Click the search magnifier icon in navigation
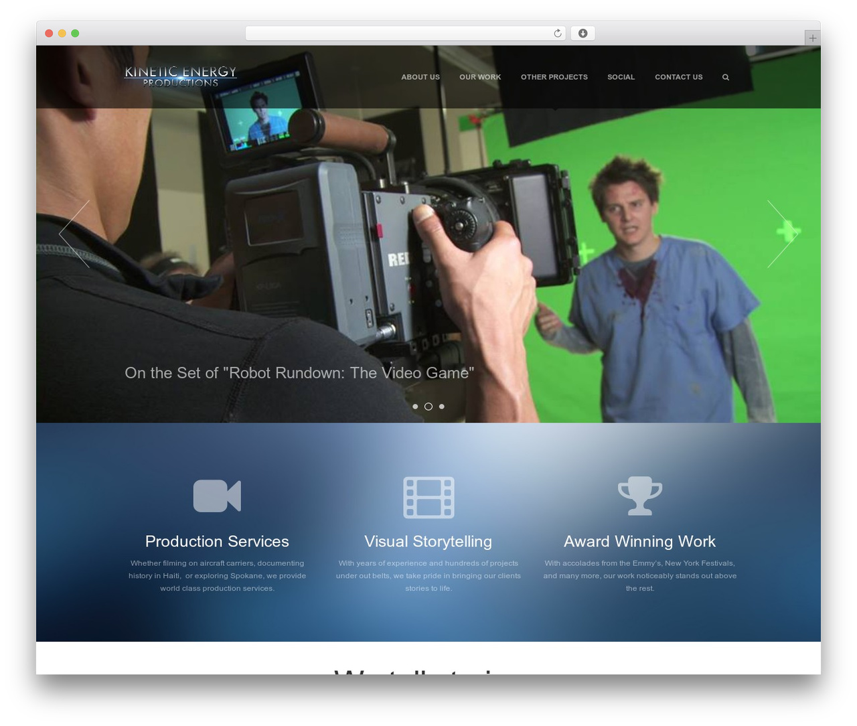The height and width of the screenshot is (726, 857). tap(725, 77)
